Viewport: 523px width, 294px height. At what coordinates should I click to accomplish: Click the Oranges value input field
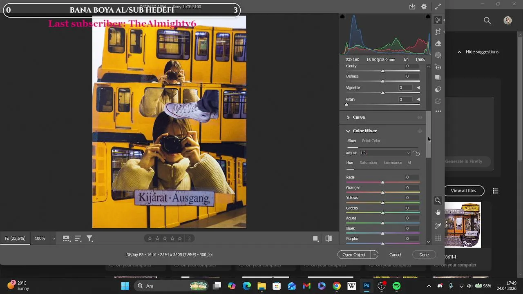(412, 188)
